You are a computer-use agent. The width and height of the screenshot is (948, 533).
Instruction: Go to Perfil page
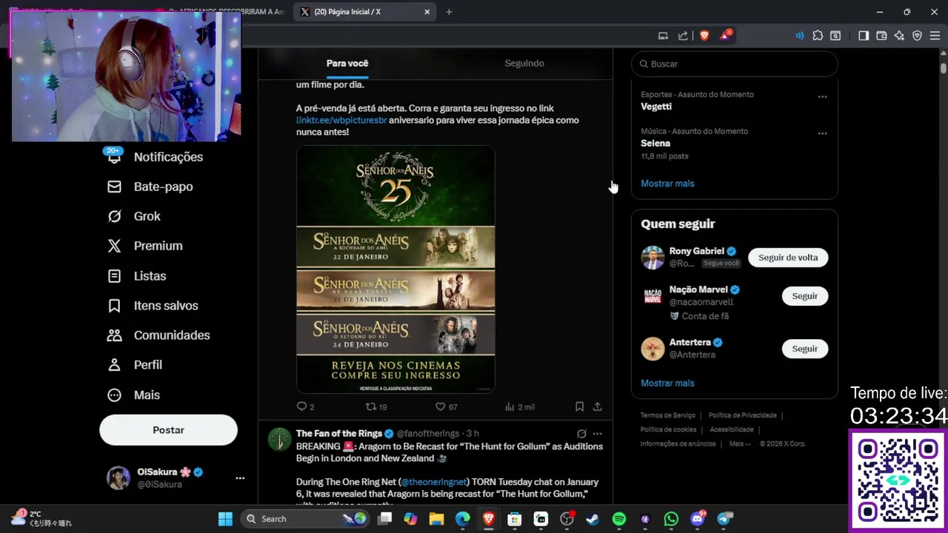pos(135,365)
